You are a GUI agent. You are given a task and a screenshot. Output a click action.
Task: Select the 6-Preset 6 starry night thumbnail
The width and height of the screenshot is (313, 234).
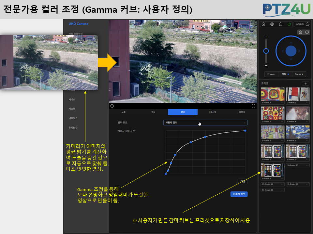click(298, 132)
